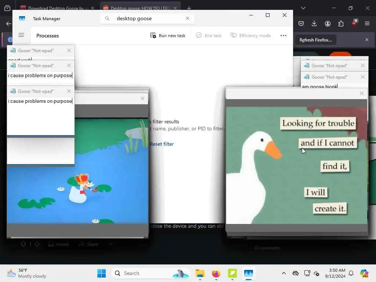Click the Task Manager search field
This screenshot has width=376, height=282.
tap(147, 18)
